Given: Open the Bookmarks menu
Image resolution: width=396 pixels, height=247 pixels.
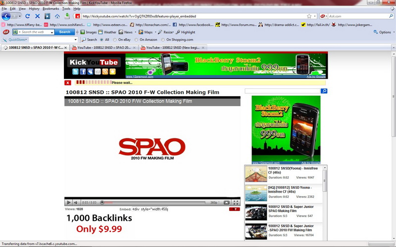Looking at the screenshot, I should (x=51, y=8).
